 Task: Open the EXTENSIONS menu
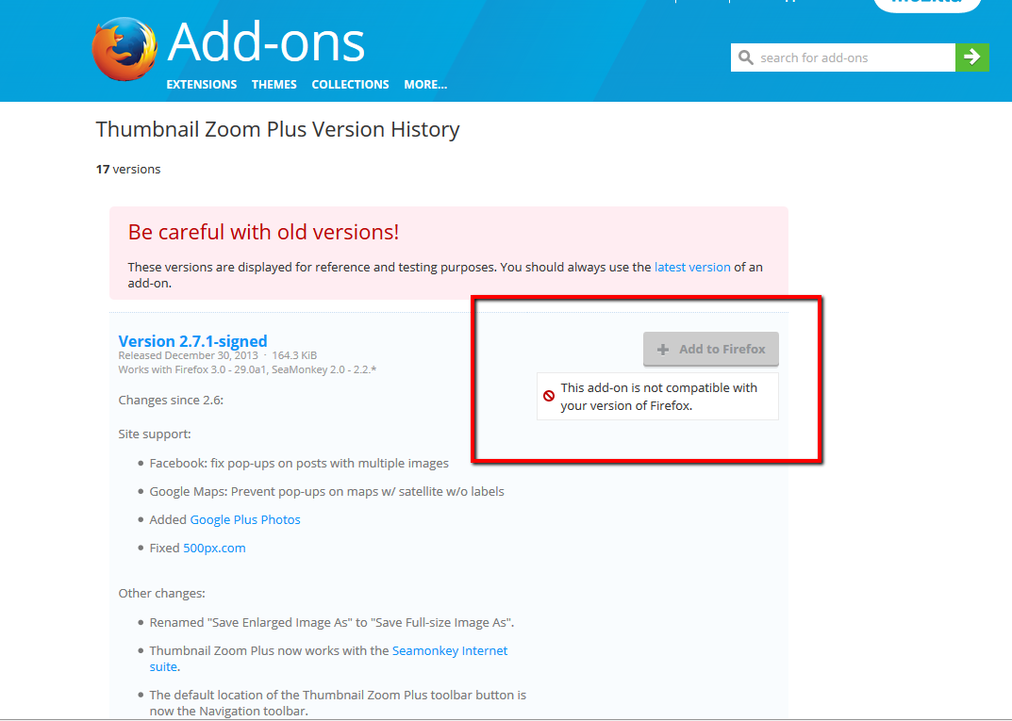[x=201, y=84]
